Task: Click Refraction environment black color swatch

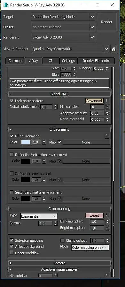Action: (26, 180)
